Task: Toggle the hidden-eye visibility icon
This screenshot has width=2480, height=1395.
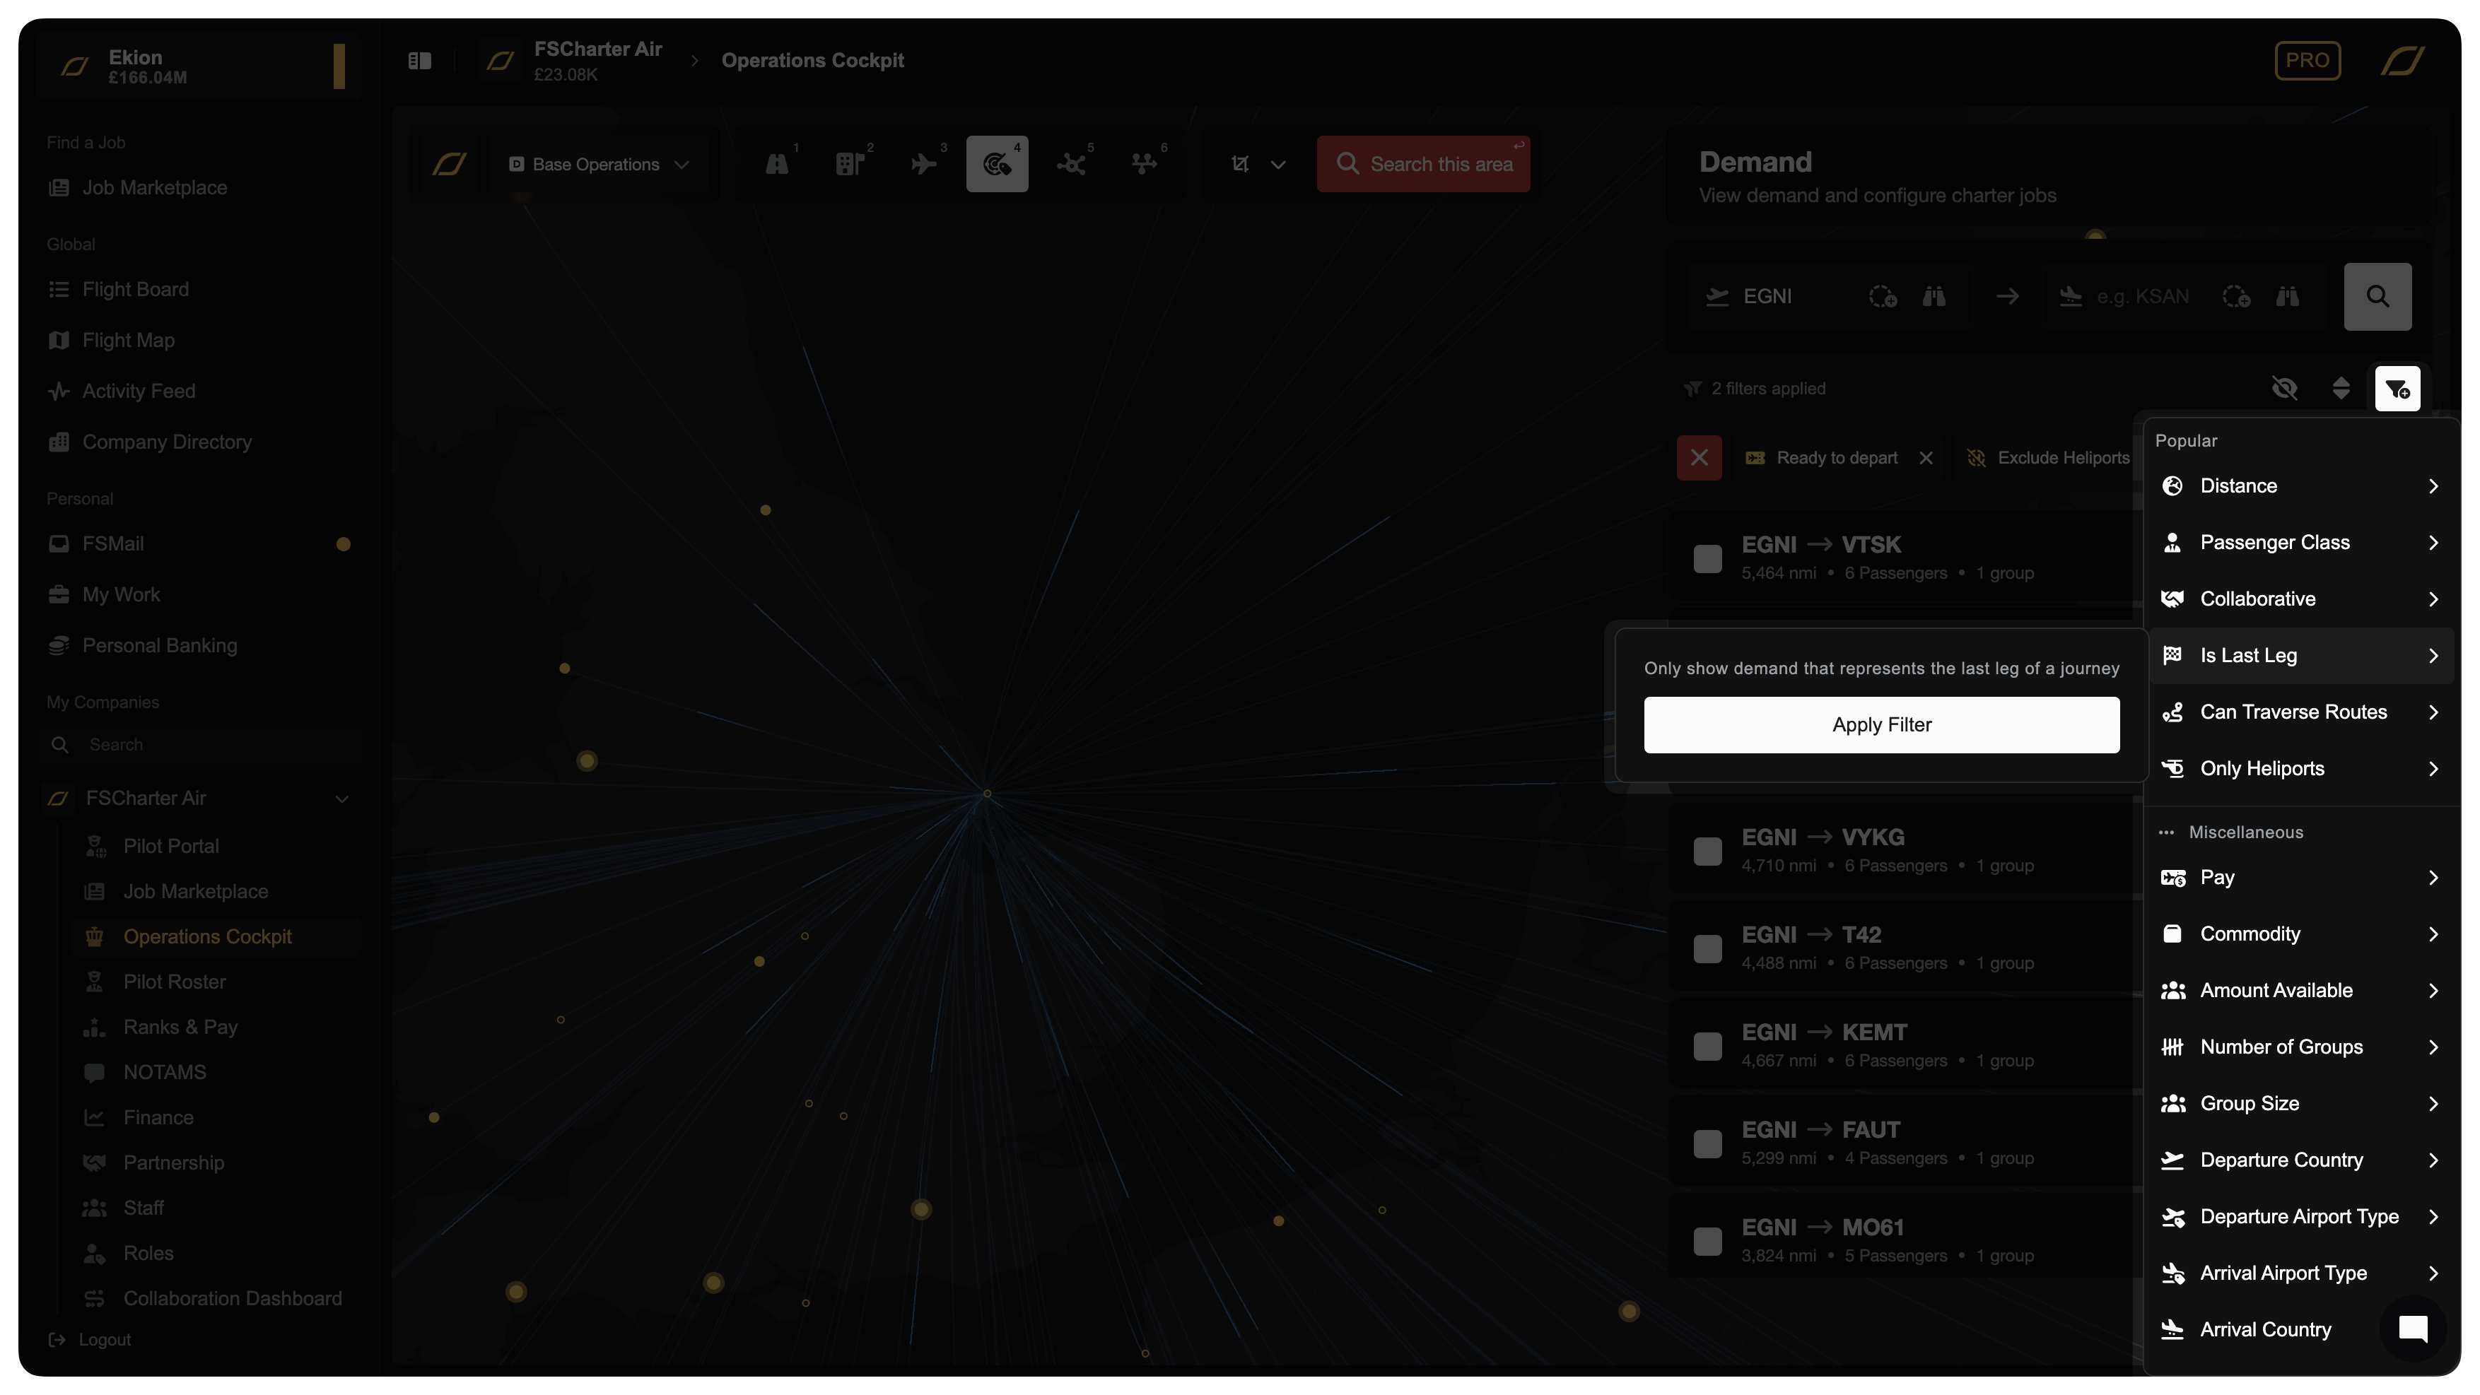Action: click(2285, 389)
